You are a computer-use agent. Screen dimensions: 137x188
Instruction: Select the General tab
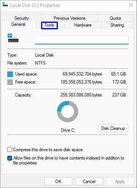pos(18,24)
